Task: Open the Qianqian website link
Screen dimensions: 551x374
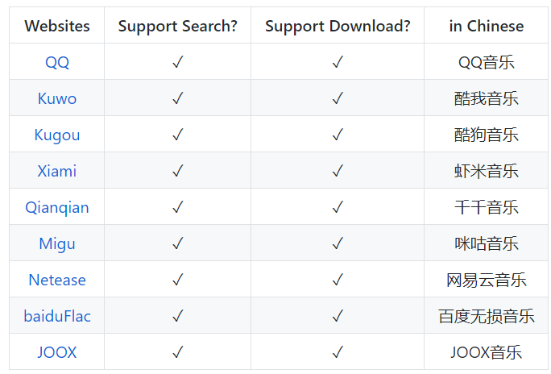Action: 57,207
